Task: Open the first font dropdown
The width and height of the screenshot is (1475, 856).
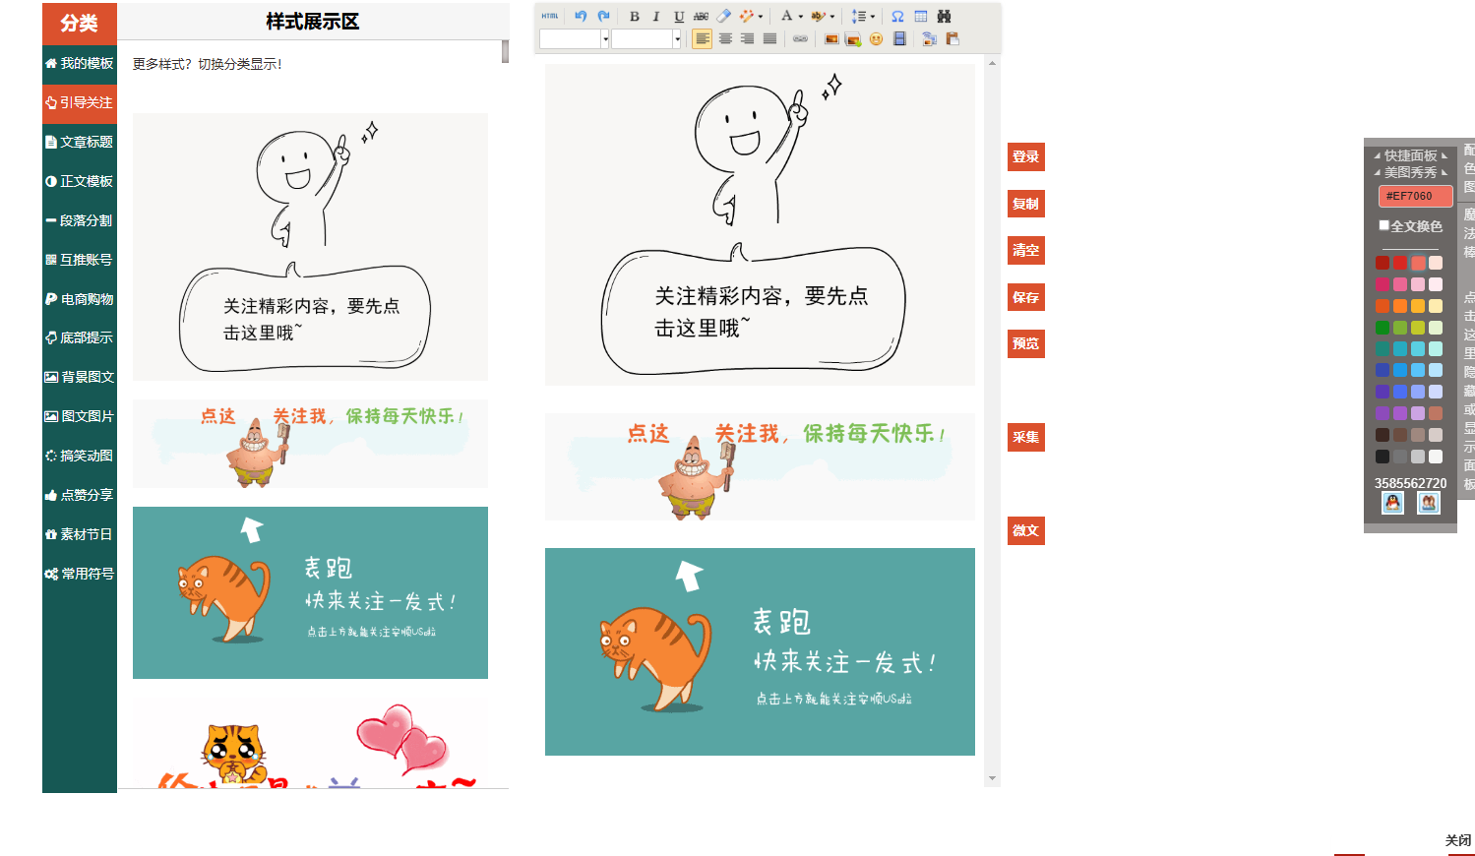Action: (605, 38)
